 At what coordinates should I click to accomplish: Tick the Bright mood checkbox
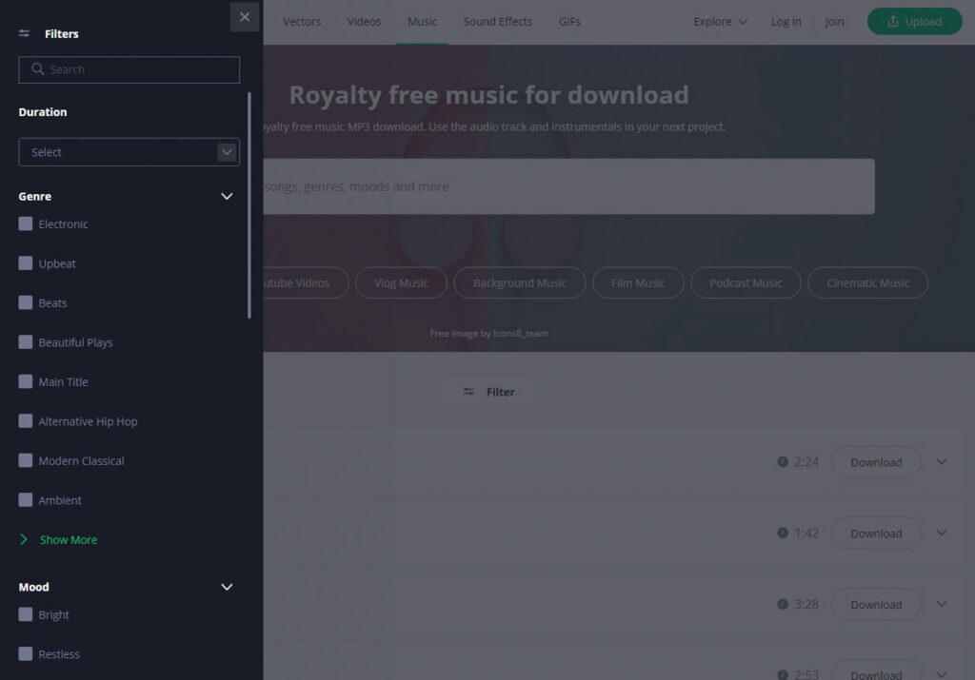tap(26, 615)
